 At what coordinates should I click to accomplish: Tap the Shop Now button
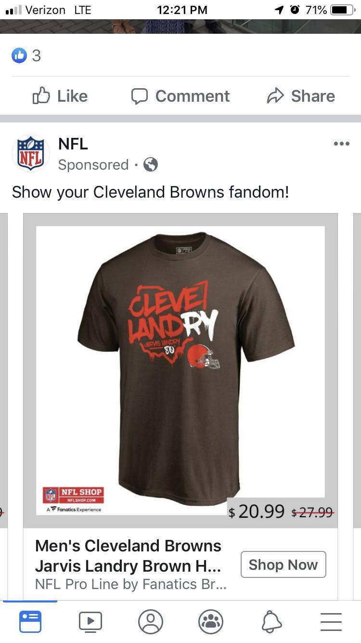tap(284, 564)
